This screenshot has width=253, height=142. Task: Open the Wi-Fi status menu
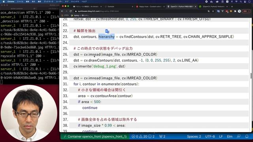236,2
